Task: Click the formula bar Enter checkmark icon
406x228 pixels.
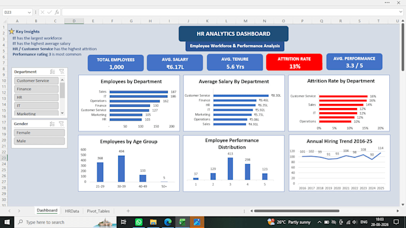Action: (50, 12)
